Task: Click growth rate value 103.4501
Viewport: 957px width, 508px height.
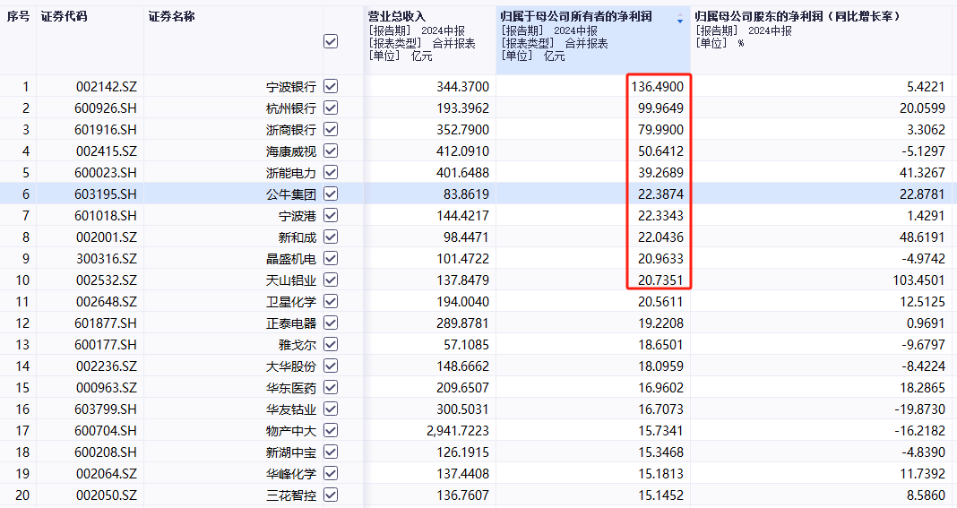Action: point(918,280)
